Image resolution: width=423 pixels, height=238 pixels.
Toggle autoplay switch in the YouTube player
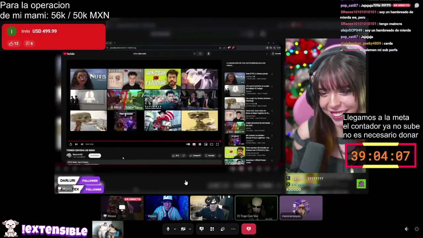(188, 144)
